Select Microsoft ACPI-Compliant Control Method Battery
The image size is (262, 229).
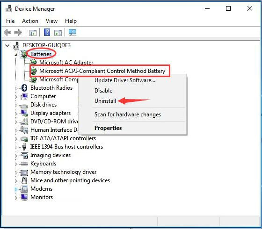point(102,71)
